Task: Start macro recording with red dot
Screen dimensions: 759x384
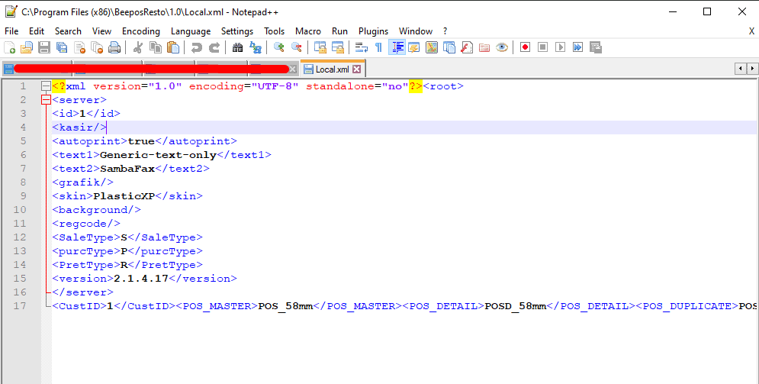Action: point(526,47)
